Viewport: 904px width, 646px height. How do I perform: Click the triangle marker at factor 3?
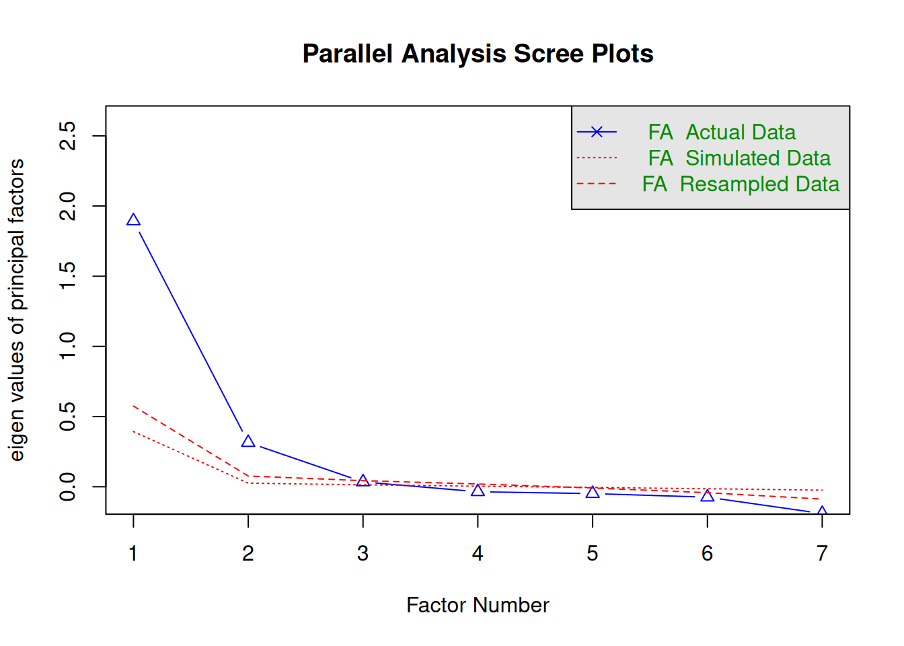[x=363, y=481]
